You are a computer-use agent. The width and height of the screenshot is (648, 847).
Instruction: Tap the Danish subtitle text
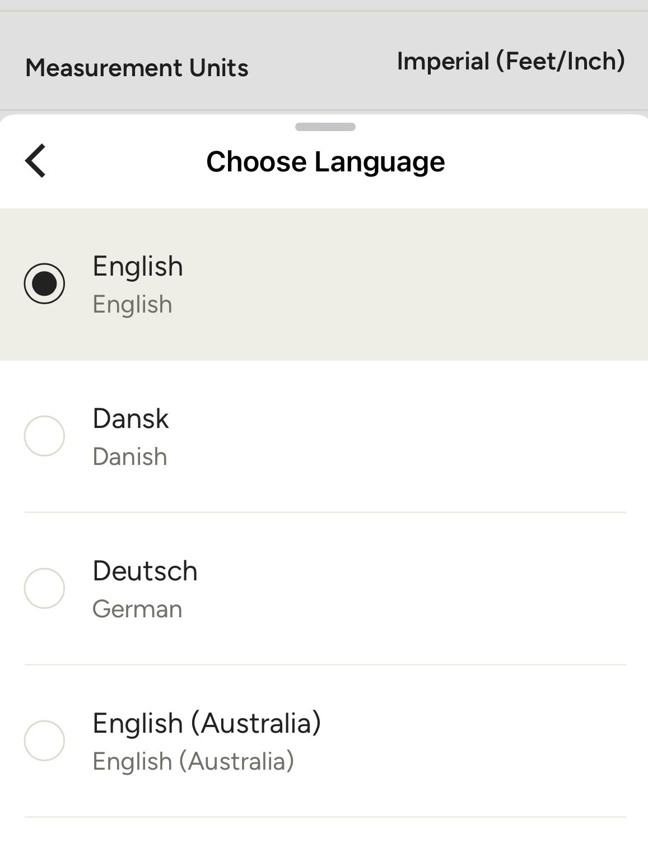click(129, 457)
